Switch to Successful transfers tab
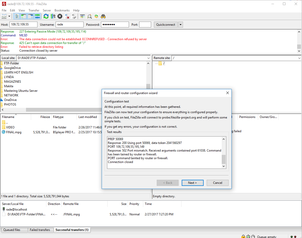The image size is (302, 238). (x=72, y=230)
